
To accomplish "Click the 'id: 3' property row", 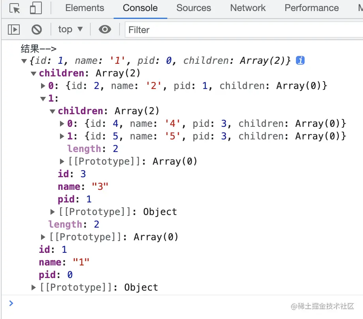I will pos(72,174).
